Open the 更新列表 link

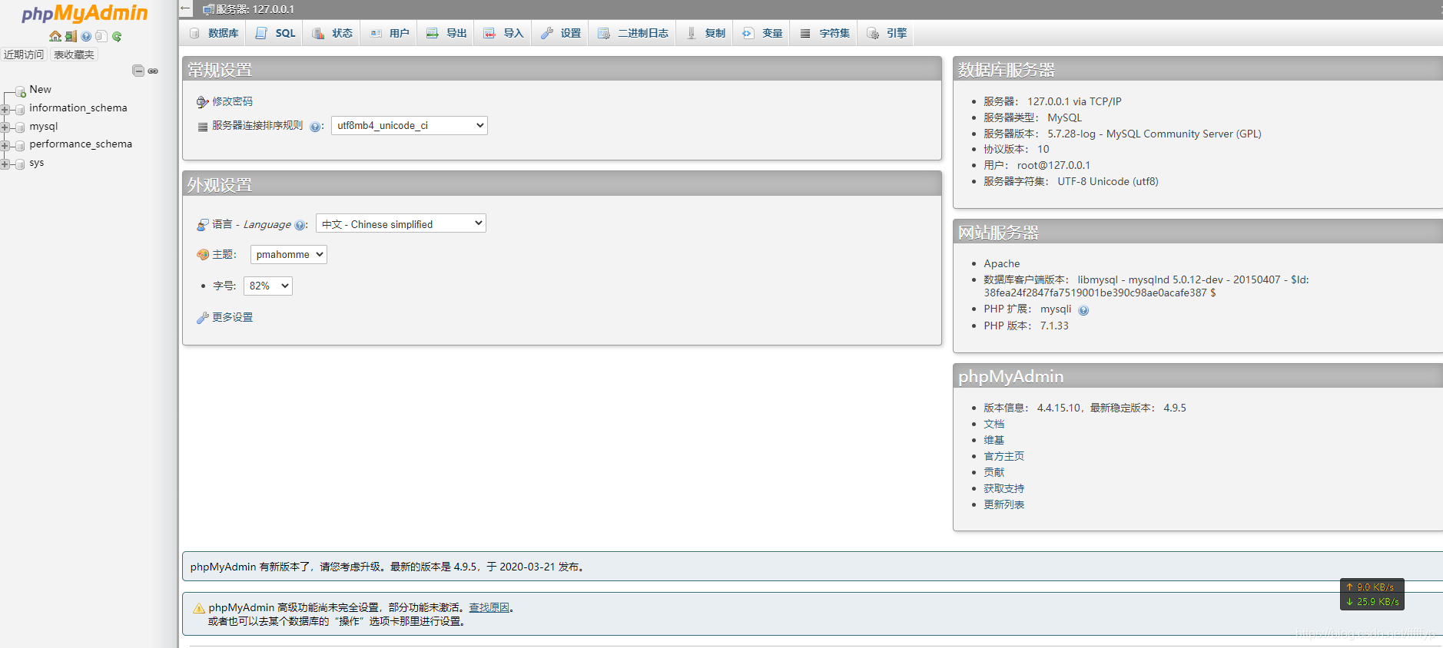point(1003,504)
